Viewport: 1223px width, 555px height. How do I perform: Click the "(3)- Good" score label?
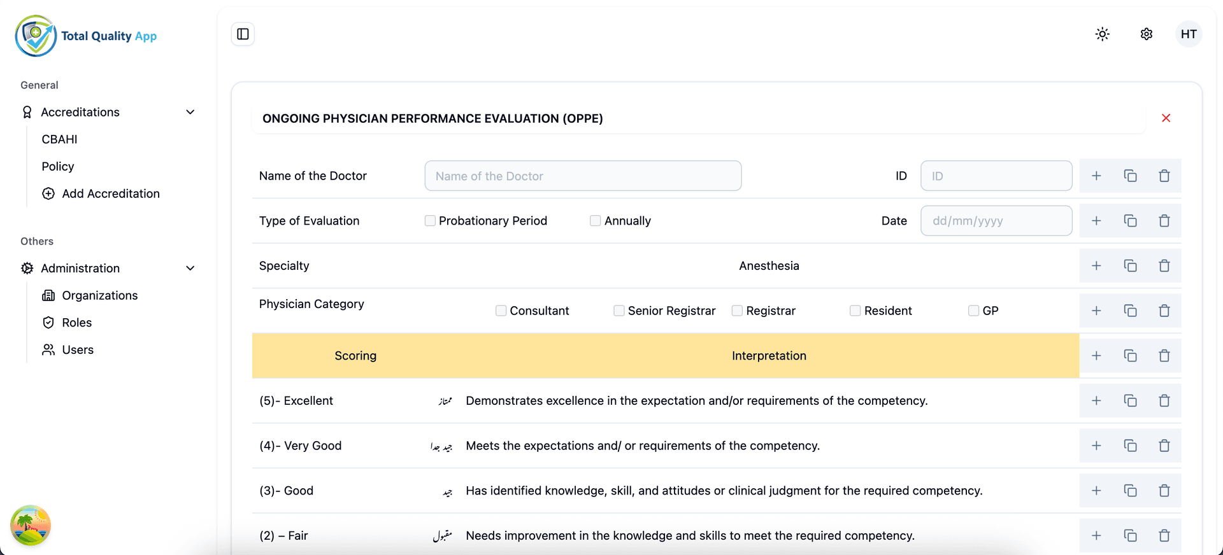(x=286, y=491)
